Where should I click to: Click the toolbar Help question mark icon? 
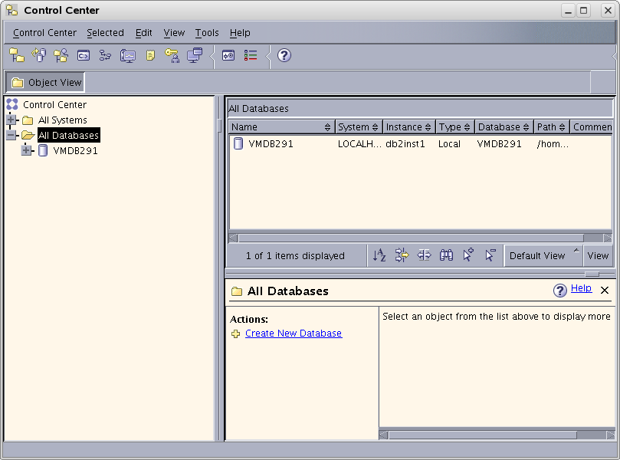[284, 55]
